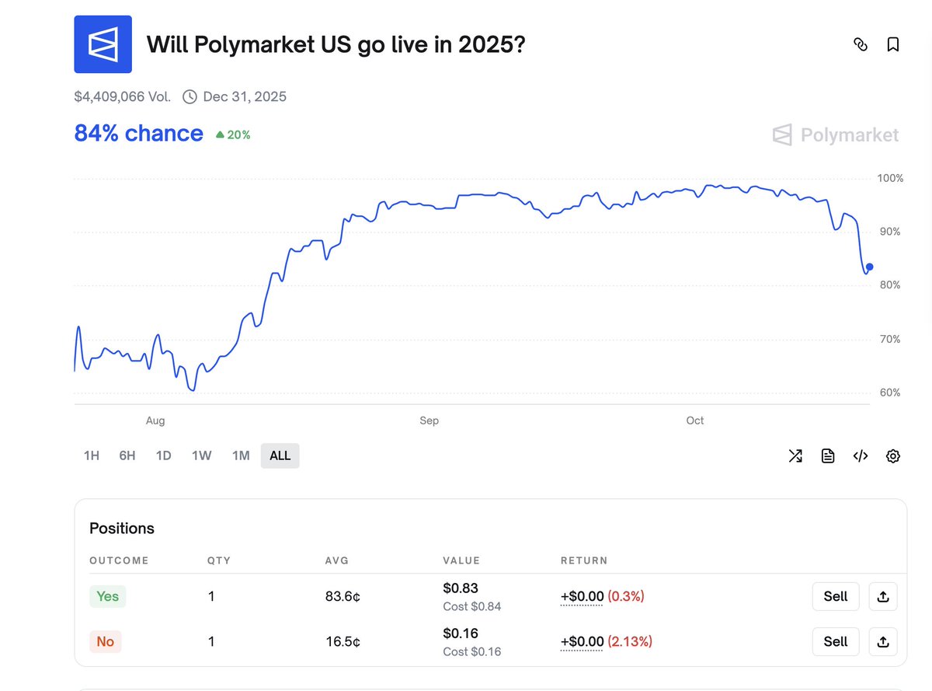The width and height of the screenshot is (932, 691).
Task: Select the 1M time range
Action: [x=241, y=456]
